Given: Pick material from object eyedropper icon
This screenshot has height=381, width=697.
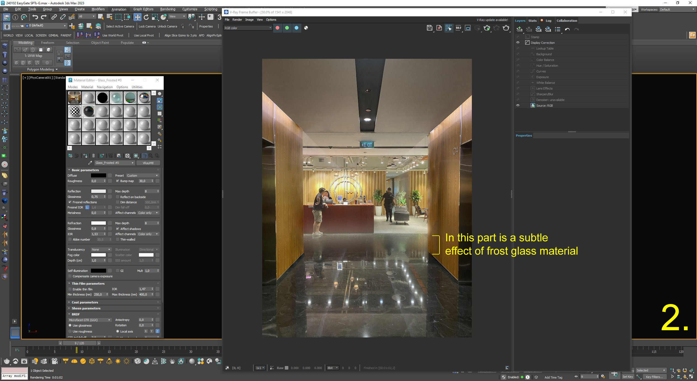Looking at the screenshot, I should click(90, 163).
